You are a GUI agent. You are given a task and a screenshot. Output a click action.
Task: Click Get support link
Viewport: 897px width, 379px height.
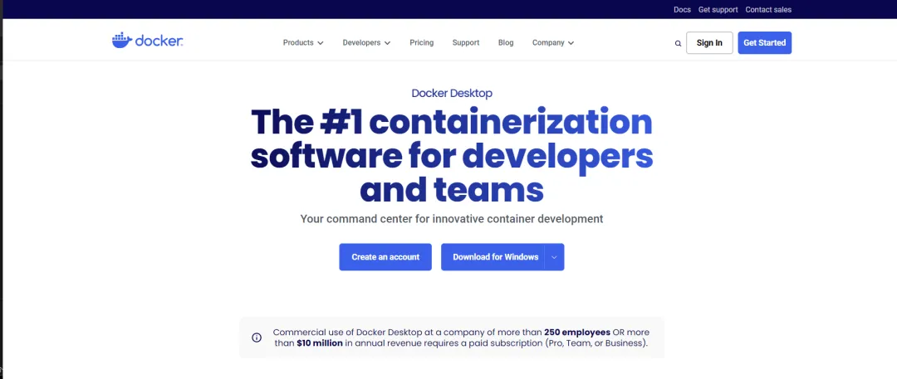[718, 10]
